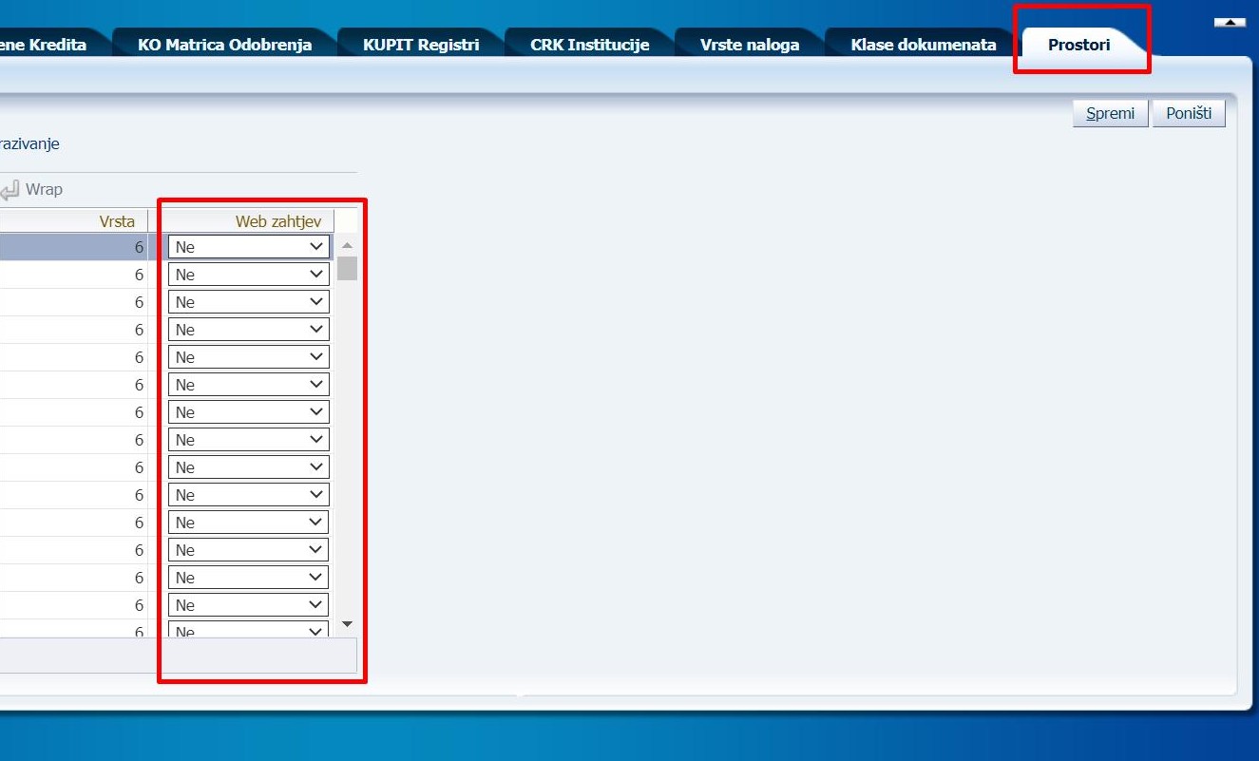Click the table scrollbar down arrow
This screenshot has width=1259, height=761.
pyautogui.click(x=347, y=624)
